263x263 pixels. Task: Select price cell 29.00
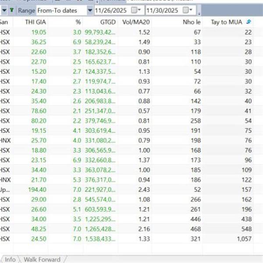39,199
